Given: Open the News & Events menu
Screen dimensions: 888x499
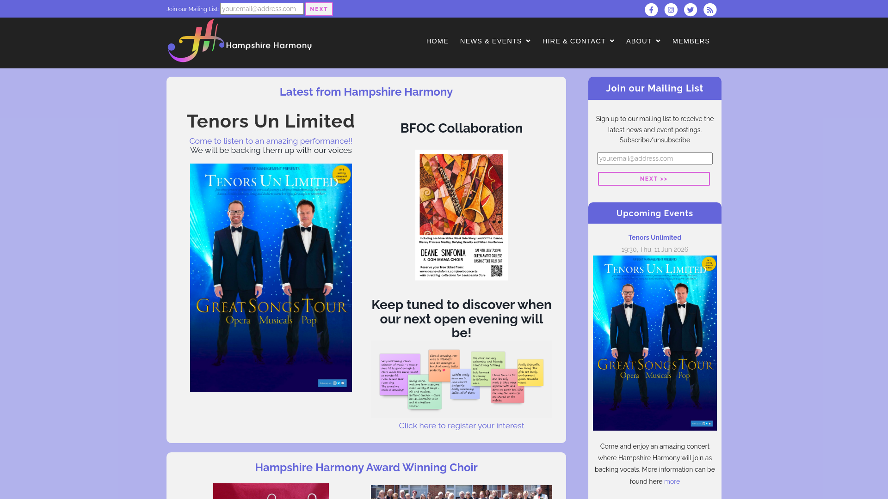Looking at the screenshot, I should 491,41.
